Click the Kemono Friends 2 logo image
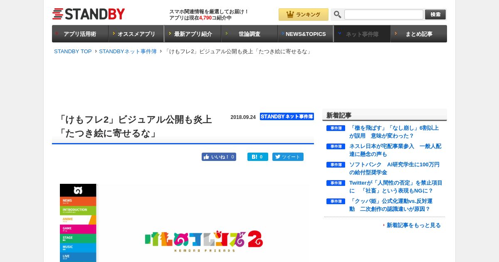The height and width of the screenshot is (262, 499). pyautogui.click(x=204, y=241)
